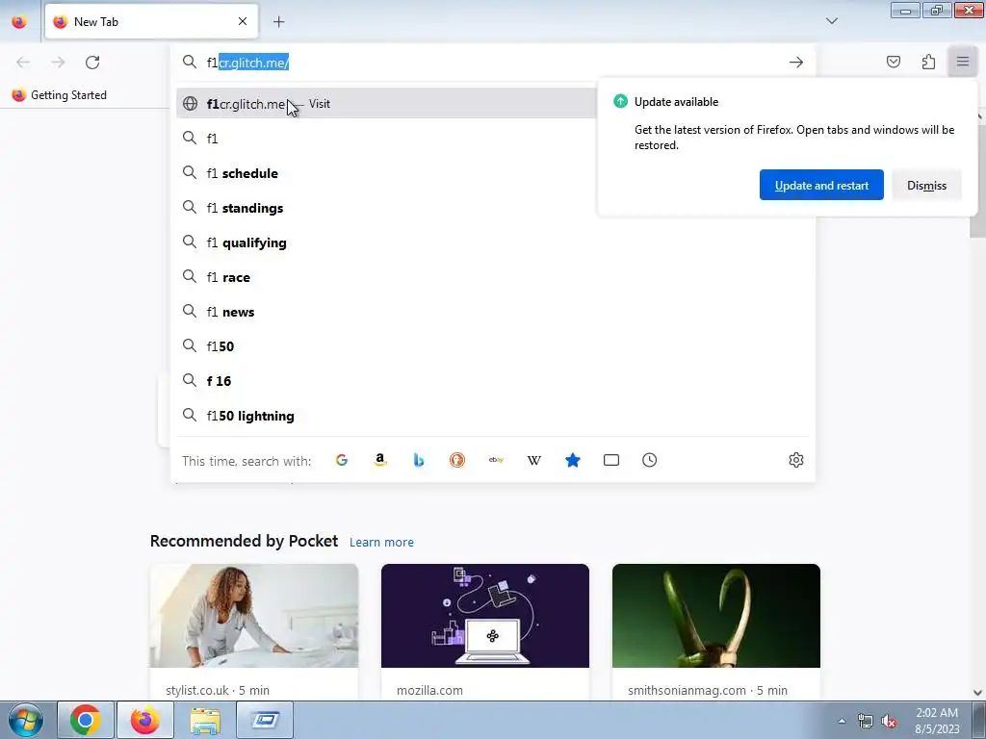Open the taskbar clock and date

coord(936,721)
